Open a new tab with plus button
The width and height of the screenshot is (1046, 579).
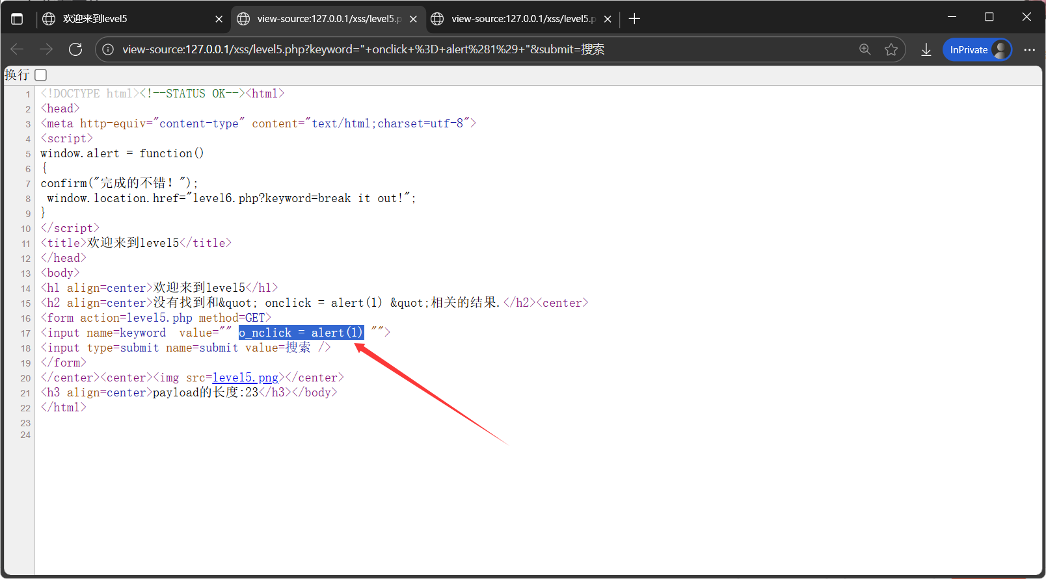pyautogui.click(x=635, y=19)
